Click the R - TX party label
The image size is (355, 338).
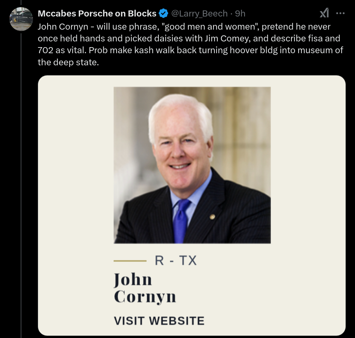(x=176, y=260)
